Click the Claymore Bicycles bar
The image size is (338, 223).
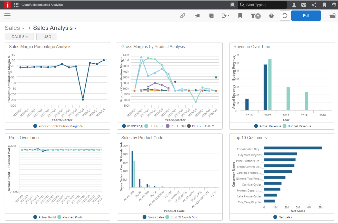pyautogui.click(x=281, y=154)
